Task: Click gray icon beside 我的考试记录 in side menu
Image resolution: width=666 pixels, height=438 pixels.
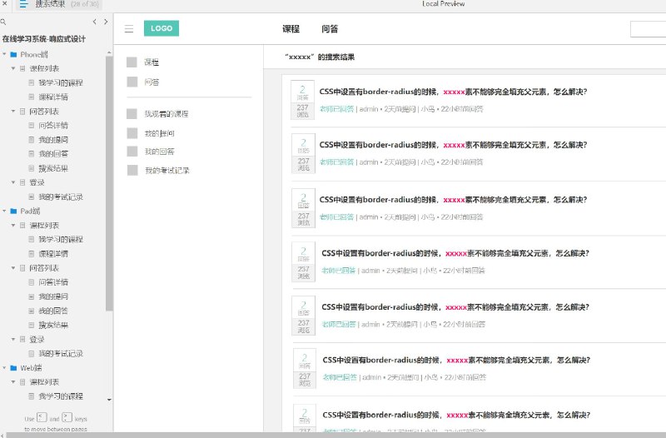Action: [132, 170]
